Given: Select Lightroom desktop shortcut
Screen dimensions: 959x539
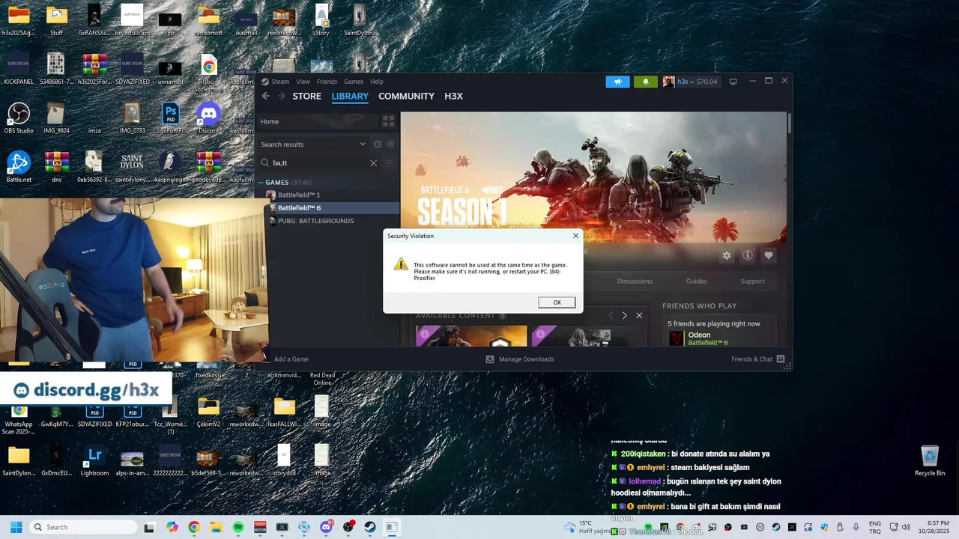Looking at the screenshot, I should click(x=94, y=459).
